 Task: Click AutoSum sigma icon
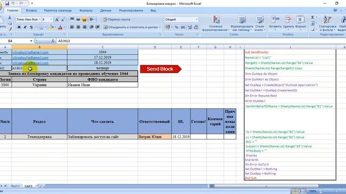tap(313, 17)
